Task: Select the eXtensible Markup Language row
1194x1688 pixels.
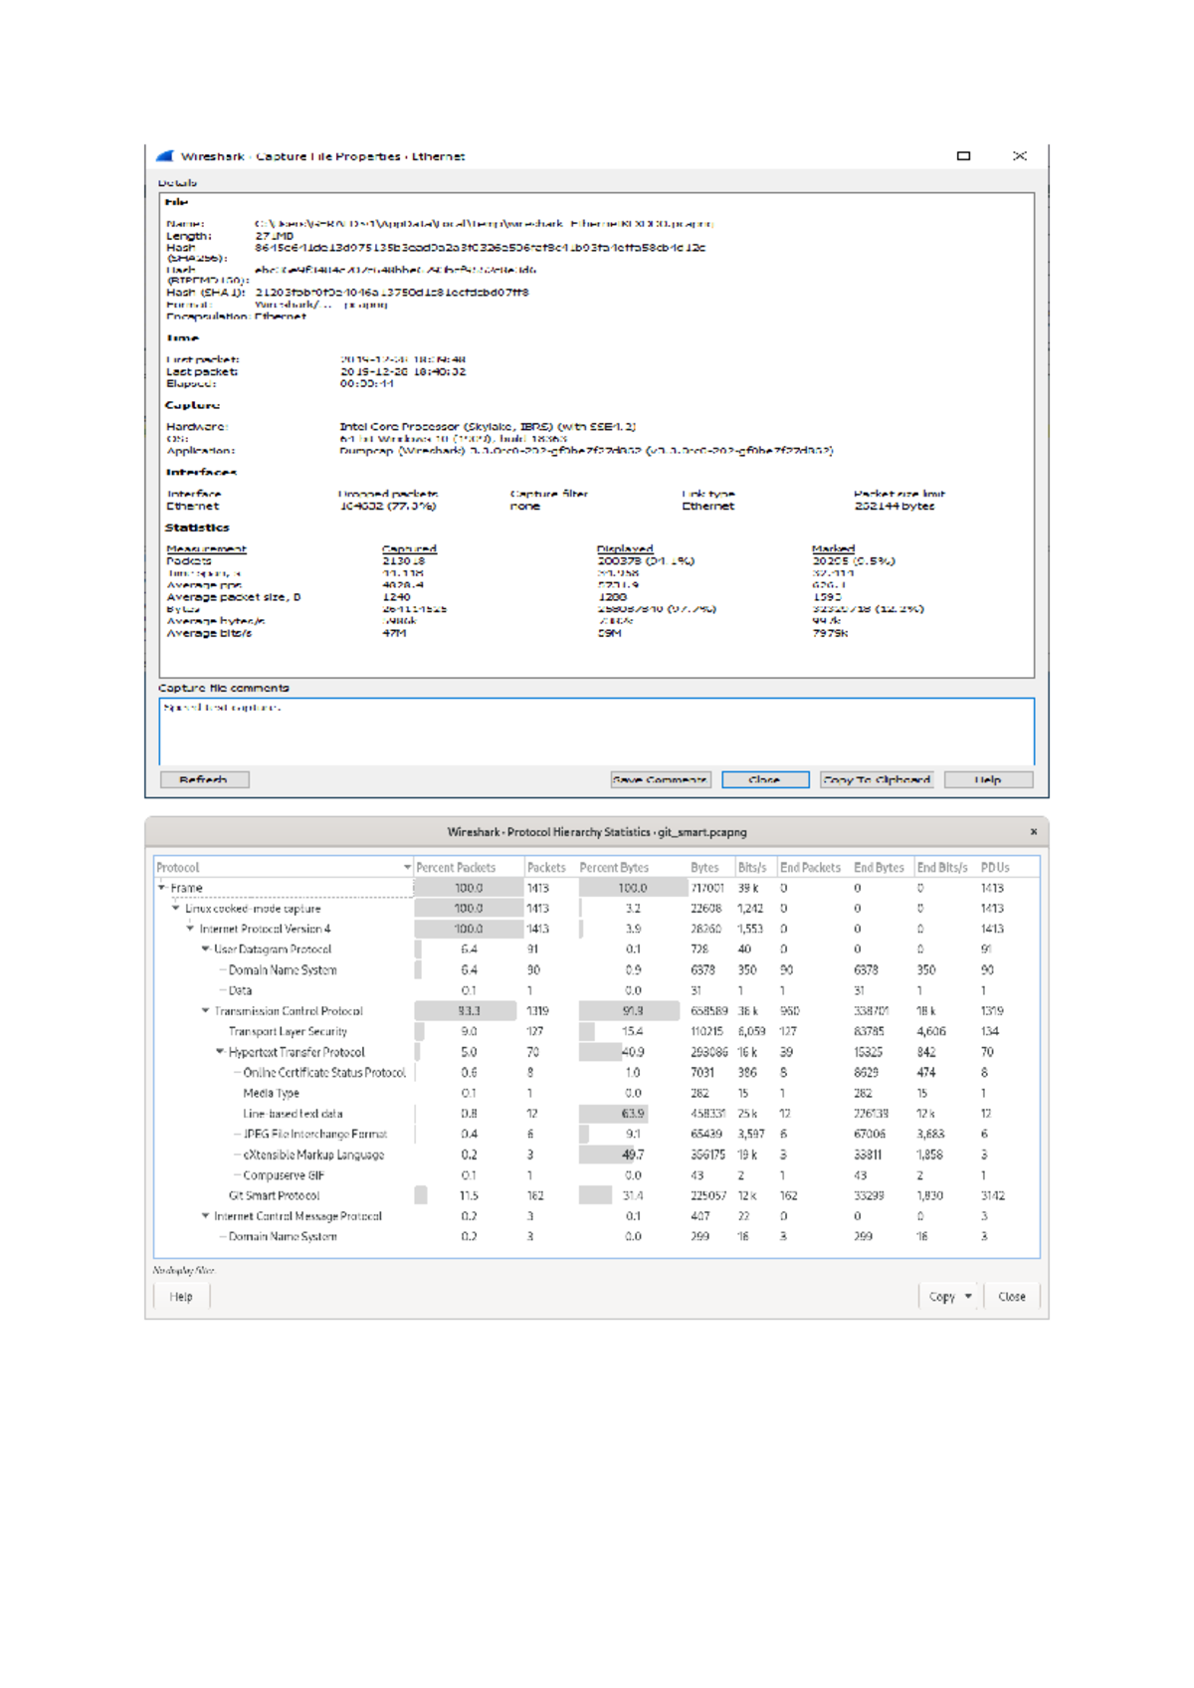Action: (x=597, y=1155)
